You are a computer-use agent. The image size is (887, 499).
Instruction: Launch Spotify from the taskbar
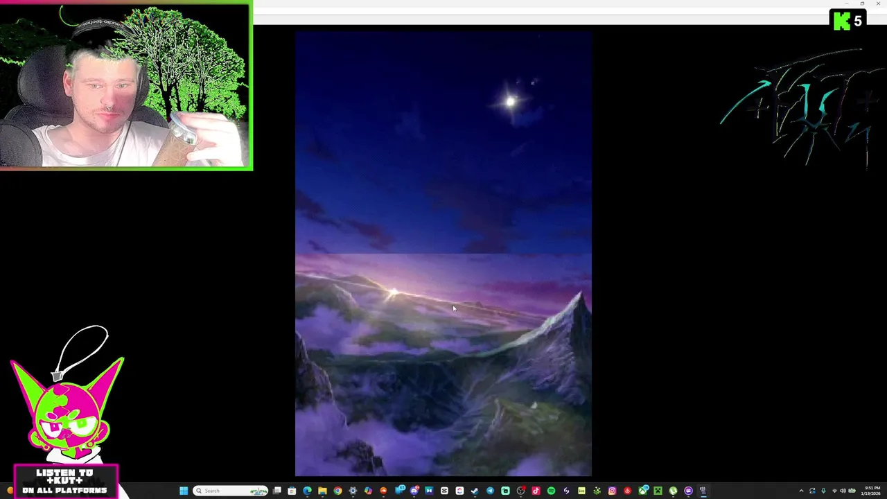pos(551,491)
